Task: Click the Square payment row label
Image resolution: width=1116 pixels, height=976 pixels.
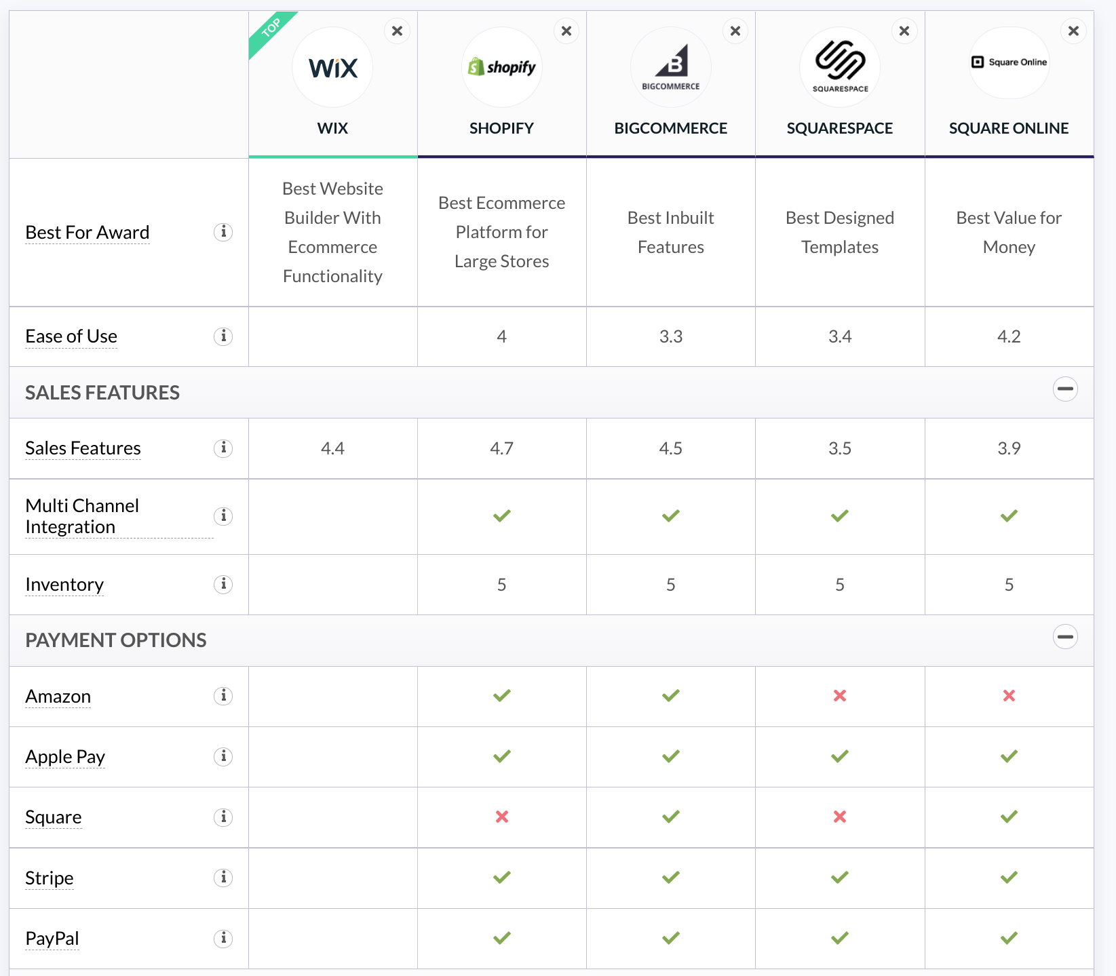Action: [x=54, y=817]
